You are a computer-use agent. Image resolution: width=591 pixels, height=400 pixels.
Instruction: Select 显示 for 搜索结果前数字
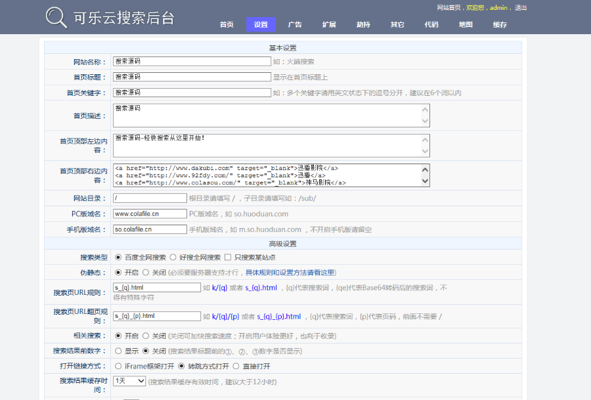pos(118,351)
